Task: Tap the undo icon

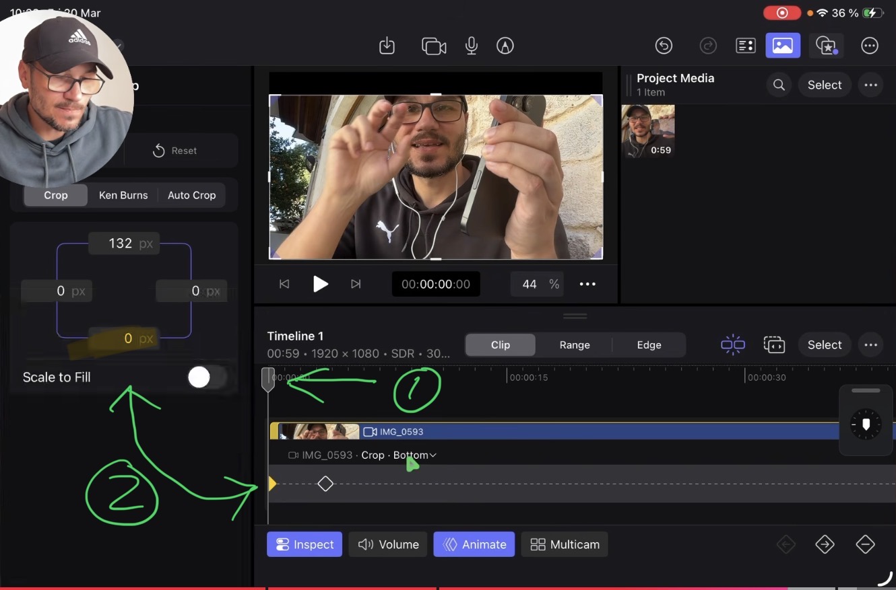Action: pyautogui.click(x=664, y=46)
